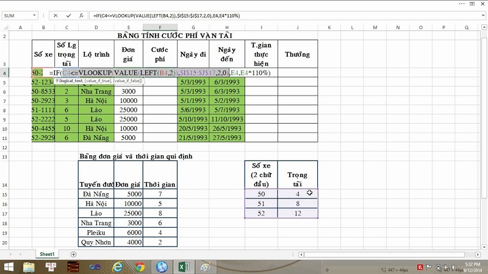
Task: Click the 'Pleiku' cell in price table
Action: coord(96,233)
